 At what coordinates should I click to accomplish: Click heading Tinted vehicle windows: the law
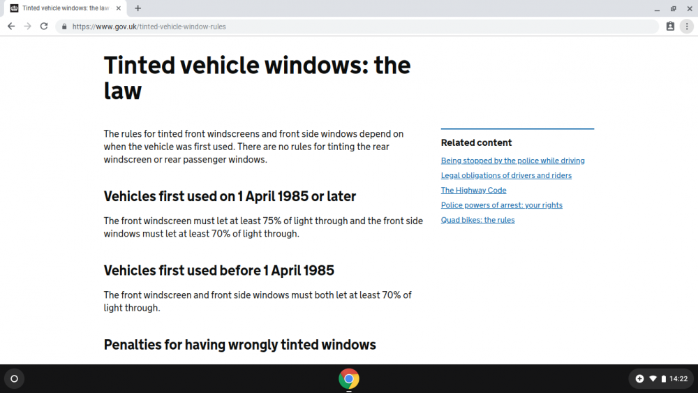tap(257, 78)
